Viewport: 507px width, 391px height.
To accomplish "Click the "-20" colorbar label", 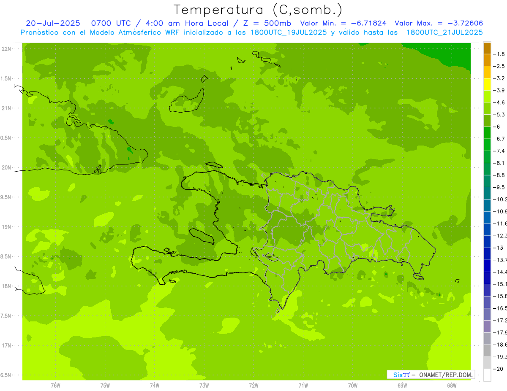I will pos(499,369).
